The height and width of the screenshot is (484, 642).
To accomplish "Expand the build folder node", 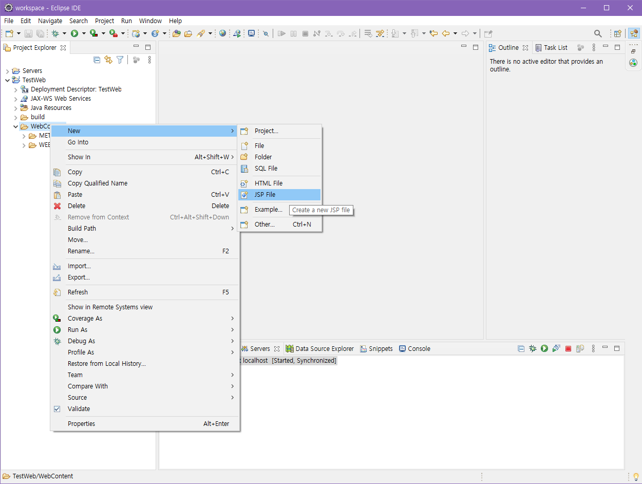I will point(16,117).
